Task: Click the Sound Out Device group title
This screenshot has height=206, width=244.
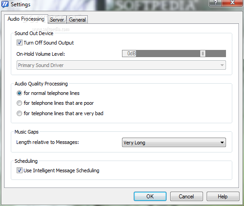Action: coord(34,33)
